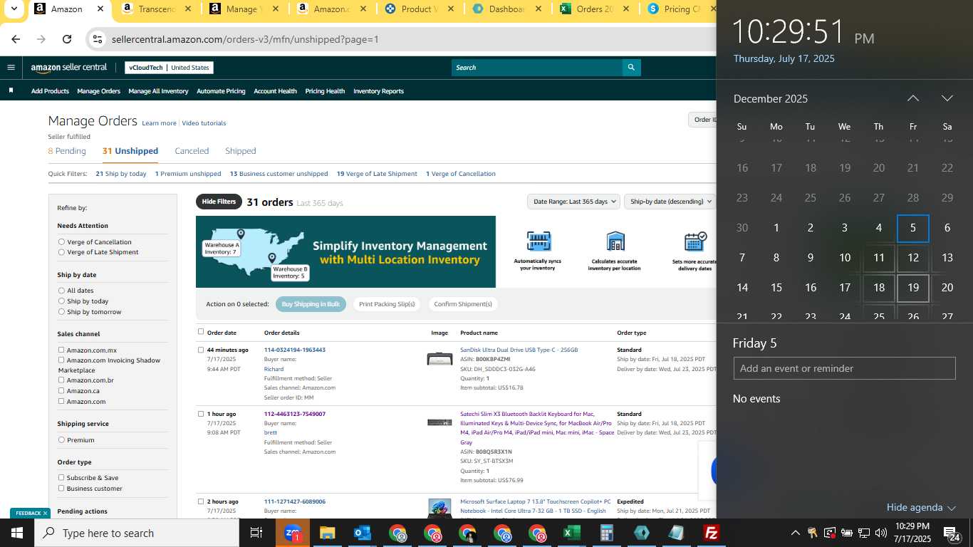Click December 2025 month header in calendar
The height and width of the screenshot is (547, 973).
pyautogui.click(x=771, y=98)
